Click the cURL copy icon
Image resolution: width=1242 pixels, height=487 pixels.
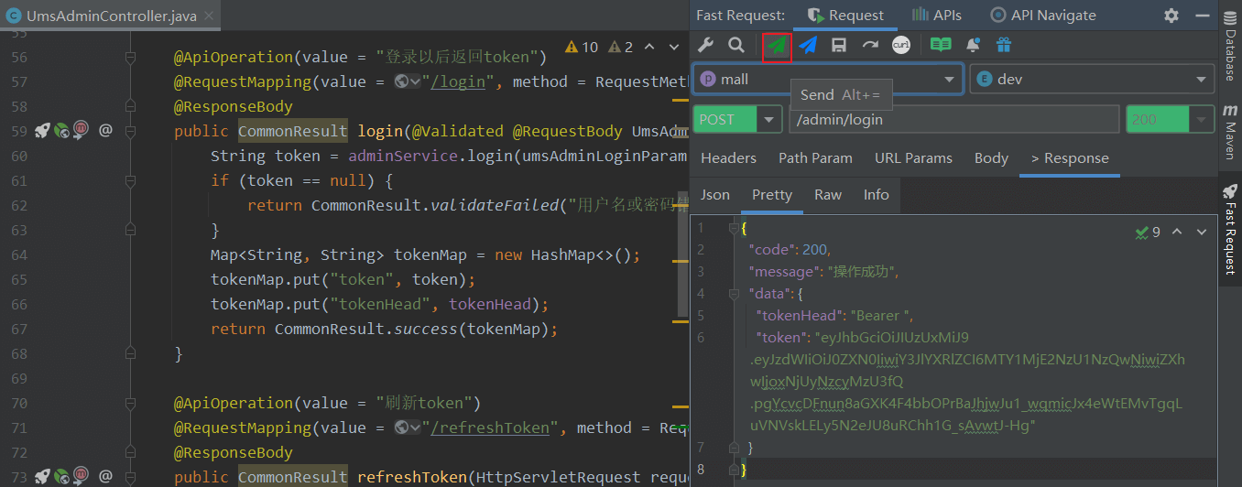tap(901, 46)
